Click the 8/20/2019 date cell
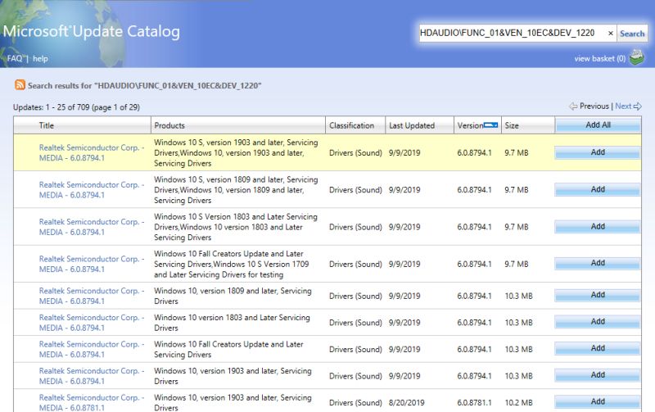 (x=406, y=403)
